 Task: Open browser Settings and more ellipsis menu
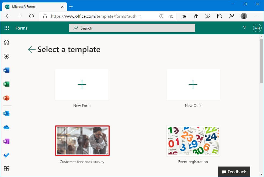pos(256,16)
